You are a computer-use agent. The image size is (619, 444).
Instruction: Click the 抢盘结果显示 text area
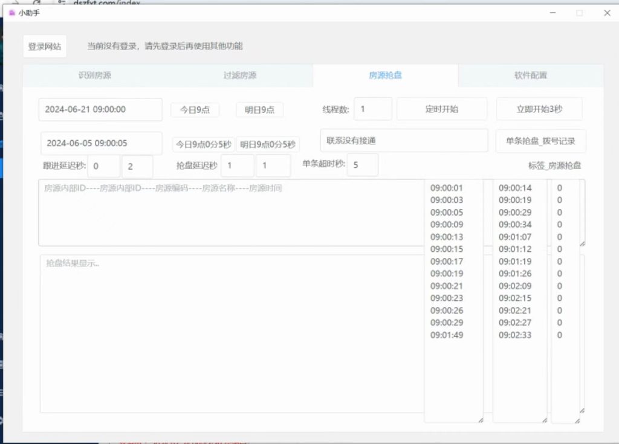230,332
